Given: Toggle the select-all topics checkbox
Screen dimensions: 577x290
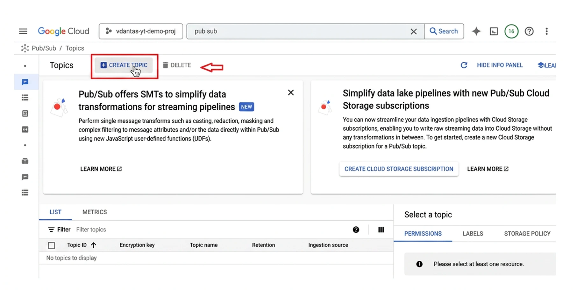Looking at the screenshot, I should point(51,245).
